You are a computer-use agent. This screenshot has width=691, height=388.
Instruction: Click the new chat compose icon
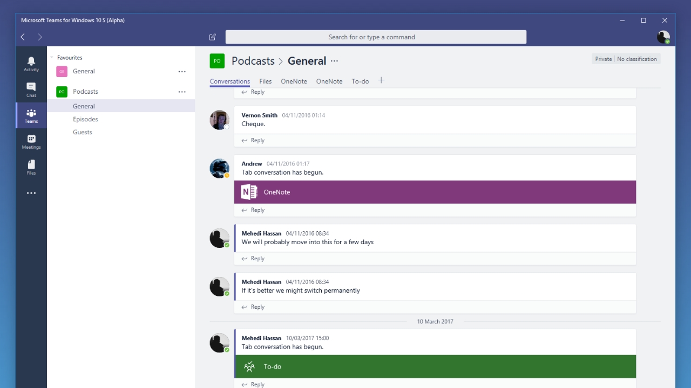point(212,37)
